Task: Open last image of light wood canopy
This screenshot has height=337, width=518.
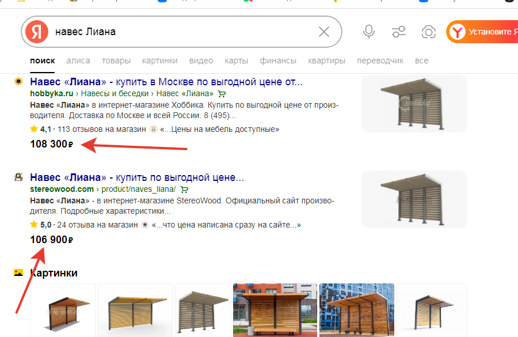Action: click(x=432, y=310)
